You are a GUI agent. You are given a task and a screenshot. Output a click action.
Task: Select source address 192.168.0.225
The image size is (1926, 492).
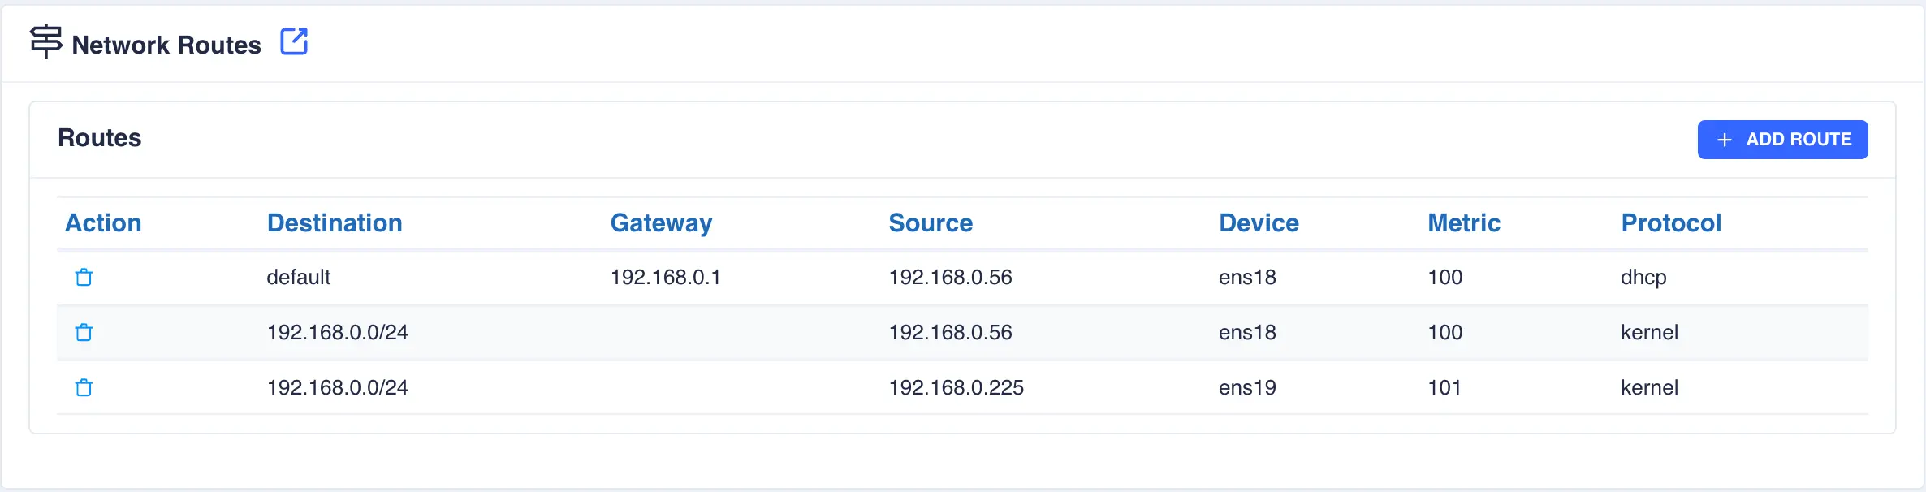956,388
